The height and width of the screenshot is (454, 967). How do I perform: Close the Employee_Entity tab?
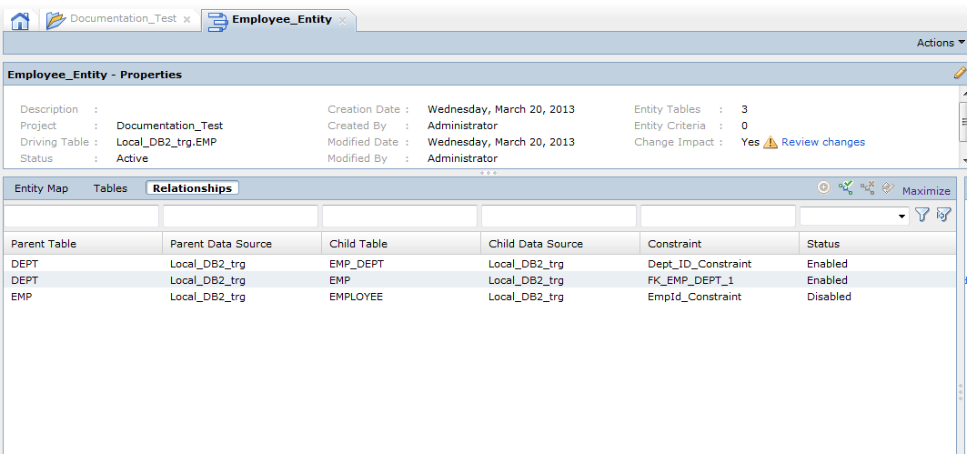click(x=342, y=21)
